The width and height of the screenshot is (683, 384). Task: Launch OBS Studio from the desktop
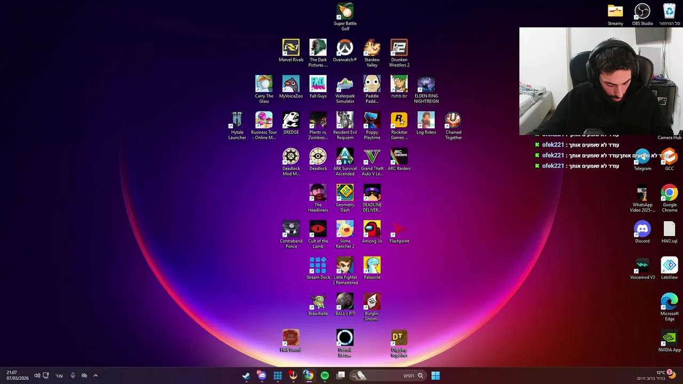point(642,14)
